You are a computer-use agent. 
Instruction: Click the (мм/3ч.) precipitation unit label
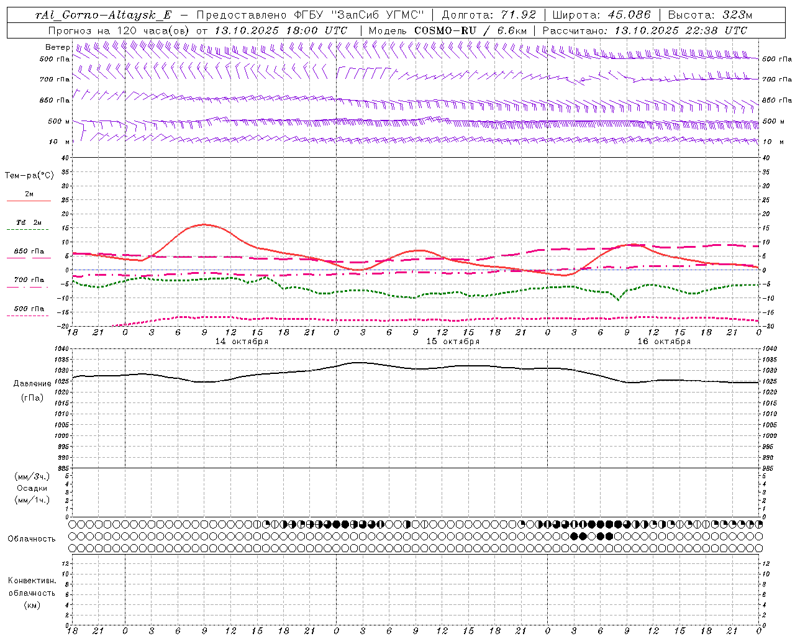32,476
